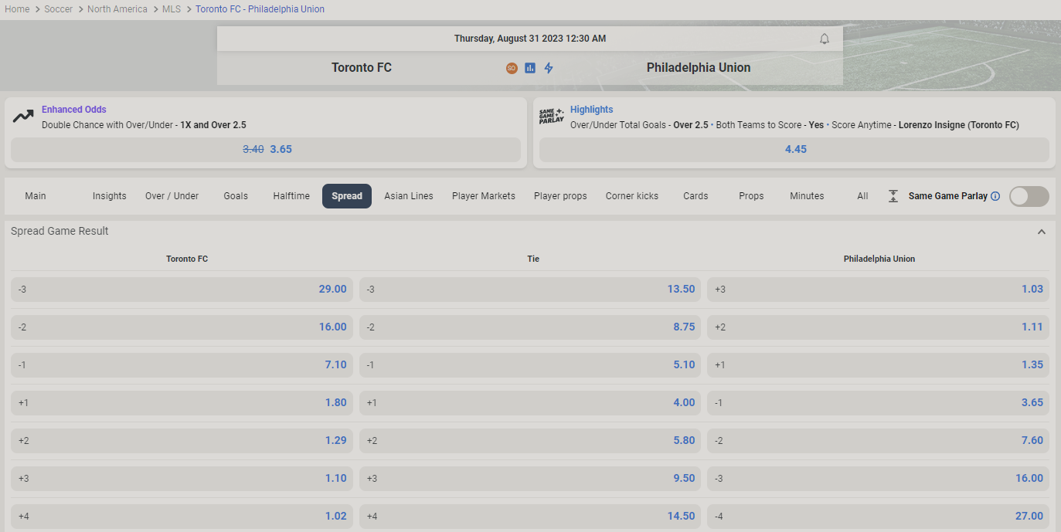Choose Tie +2 at 5.80
This screenshot has height=532, width=1061.
(530, 441)
